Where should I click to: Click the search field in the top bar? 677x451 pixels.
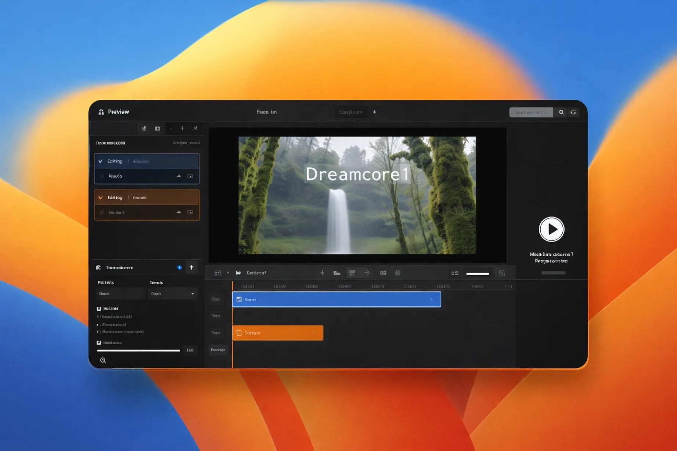pyautogui.click(x=531, y=112)
